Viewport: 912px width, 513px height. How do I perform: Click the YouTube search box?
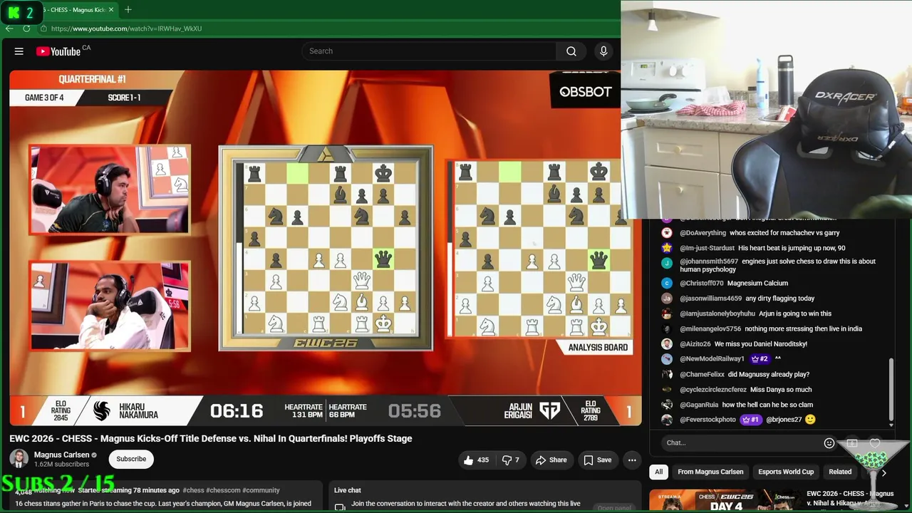tap(429, 51)
